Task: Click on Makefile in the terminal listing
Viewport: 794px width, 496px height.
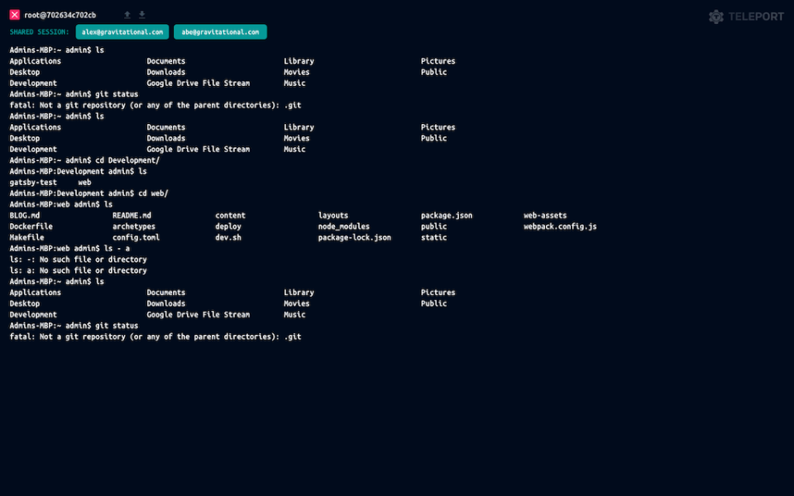Action: click(x=26, y=237)
